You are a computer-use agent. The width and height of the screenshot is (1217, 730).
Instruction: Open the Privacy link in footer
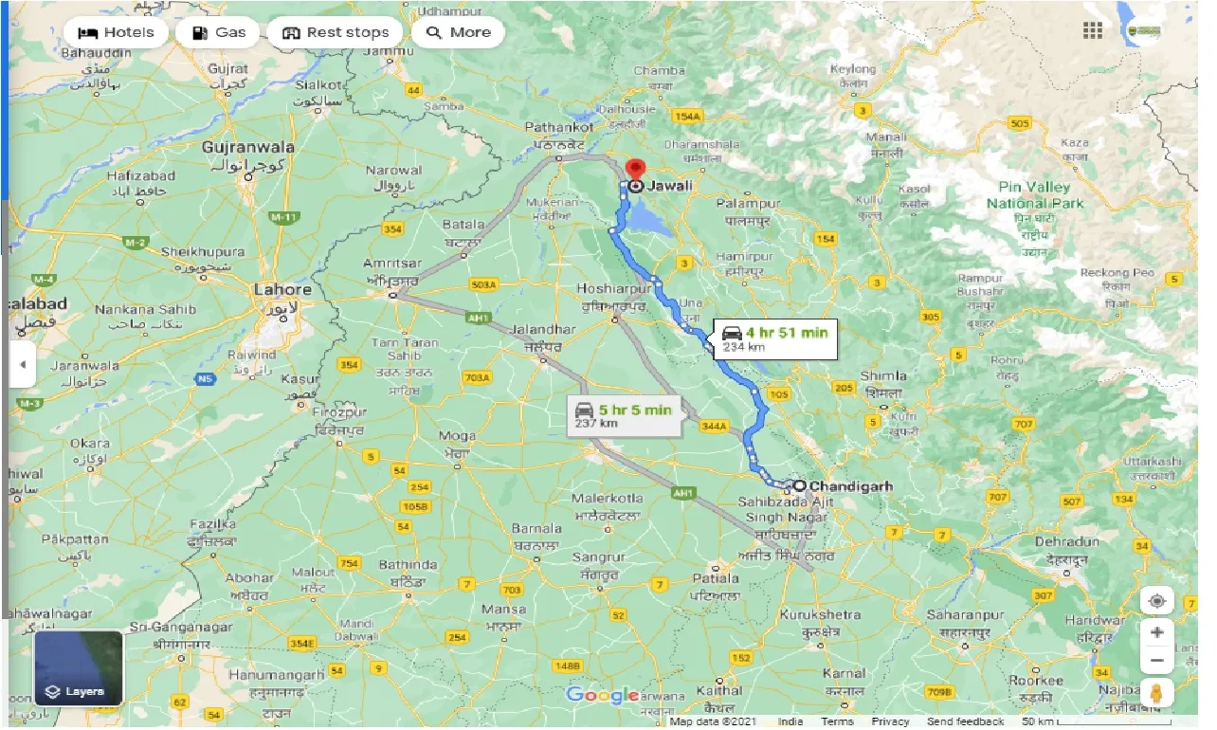tap(890, 721)
